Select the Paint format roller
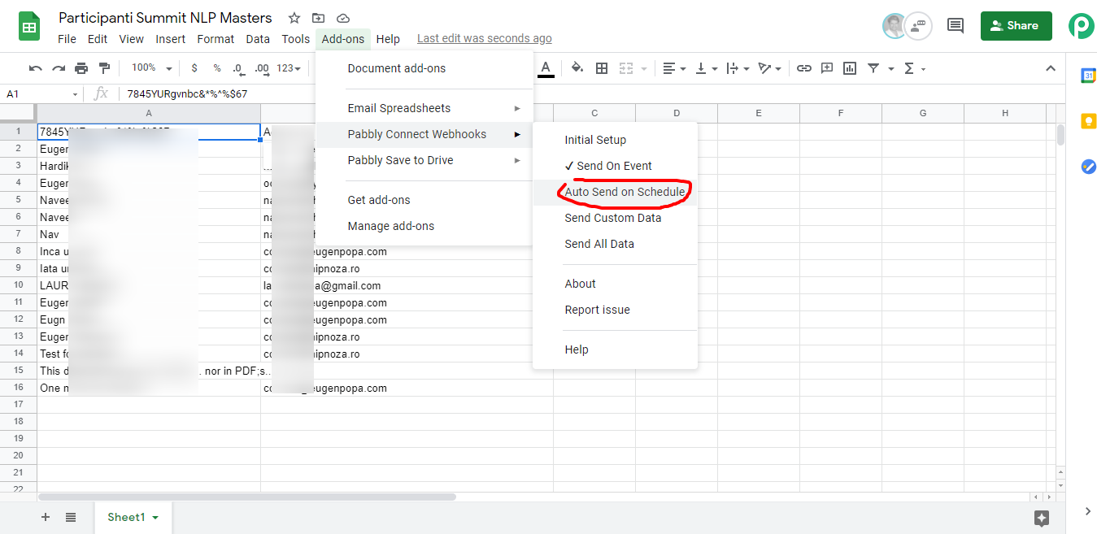 click(104, 68)
